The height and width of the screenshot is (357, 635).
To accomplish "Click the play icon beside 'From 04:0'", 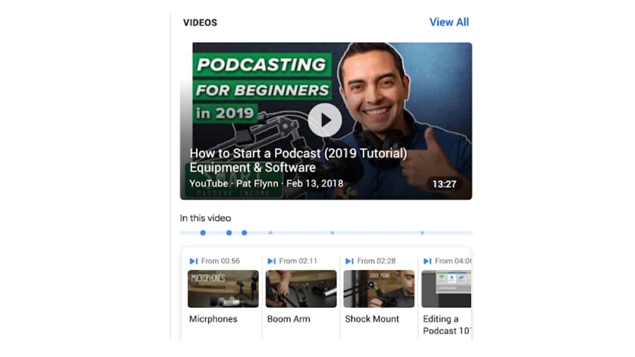I will click(427, 261).
